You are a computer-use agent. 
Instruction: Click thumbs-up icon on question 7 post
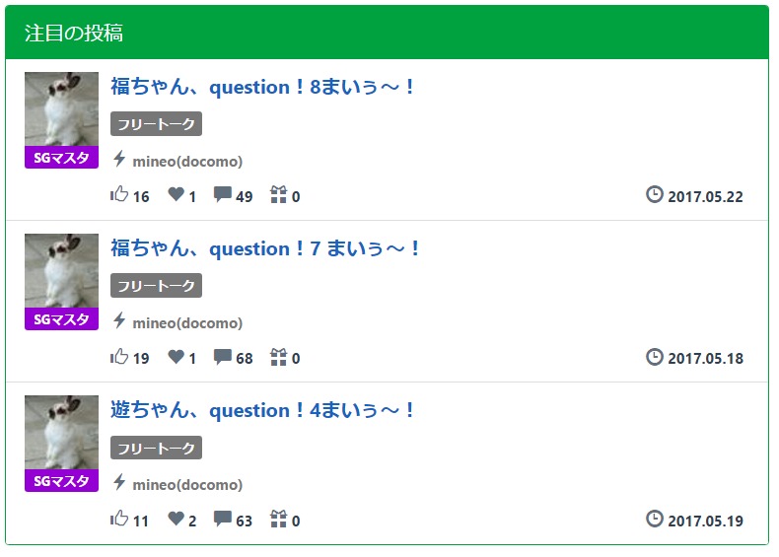point(119,356)
